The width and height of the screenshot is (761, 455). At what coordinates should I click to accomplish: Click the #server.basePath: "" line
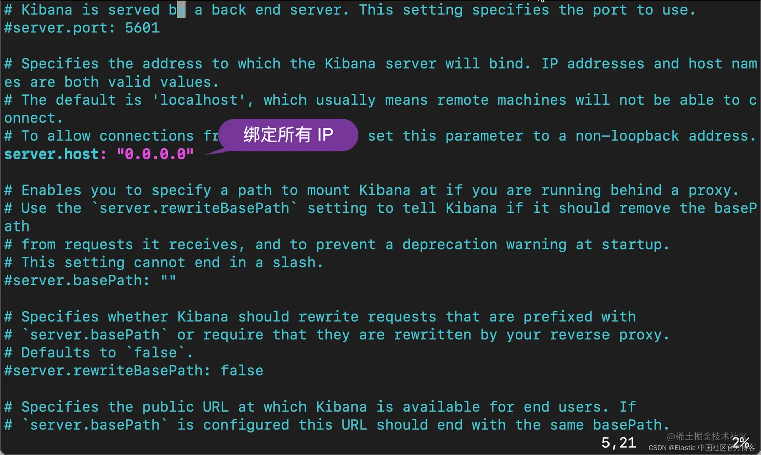[90, 280]
